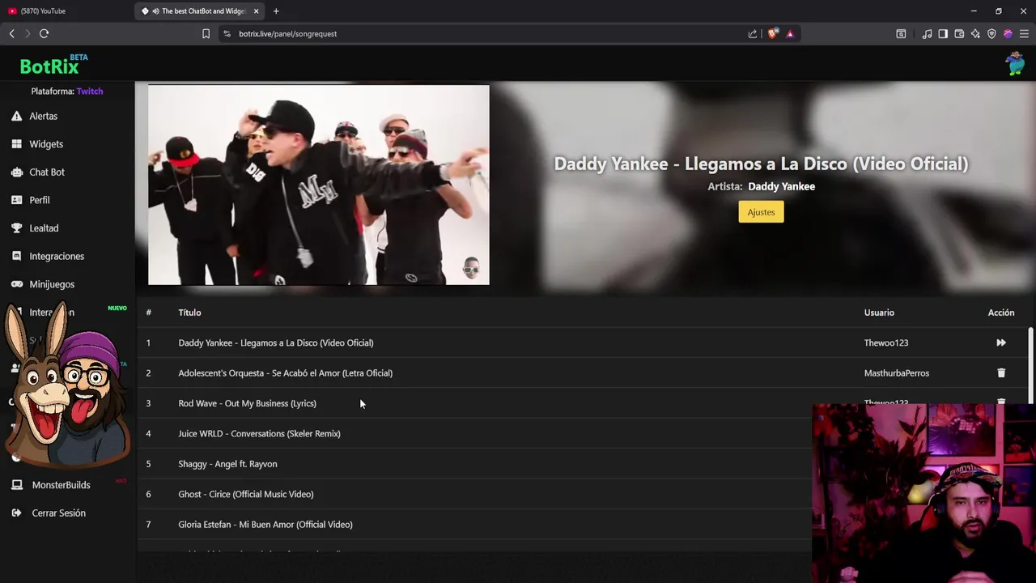This screenshot has width=1036, height=583.
Task: Click the Lealtad trophy icon
Action: click(16, 228)
